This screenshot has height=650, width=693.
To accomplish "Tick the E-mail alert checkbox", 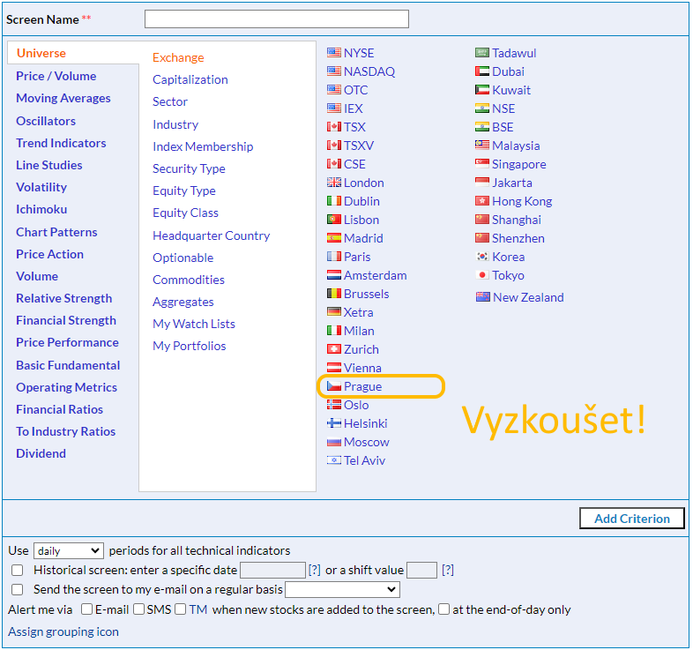I will pyautogui.click(x=86, y=609).
